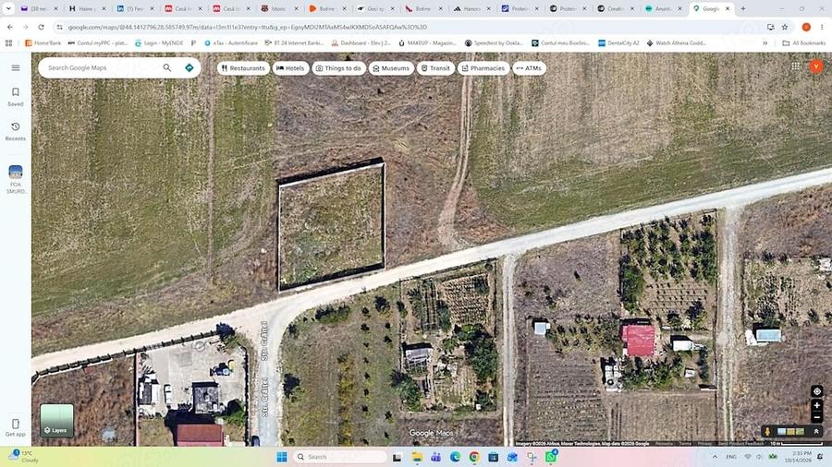
Task: Open the Privacy link in map footer
Action: (704, 444)
